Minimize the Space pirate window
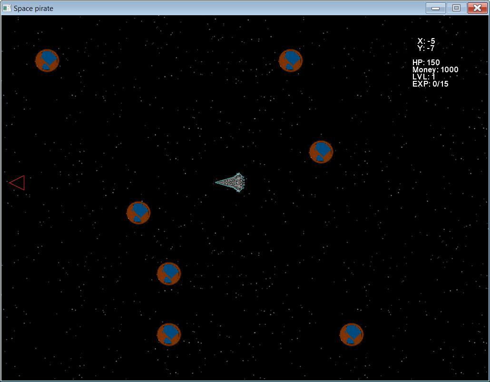The image size is (490, 382). 436,8
